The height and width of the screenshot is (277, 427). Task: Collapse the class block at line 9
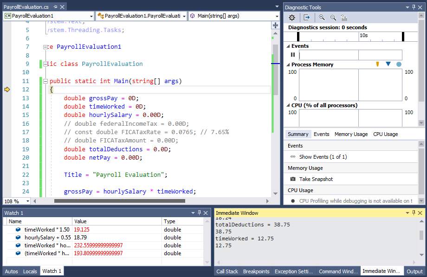click(x=45, y=64)
